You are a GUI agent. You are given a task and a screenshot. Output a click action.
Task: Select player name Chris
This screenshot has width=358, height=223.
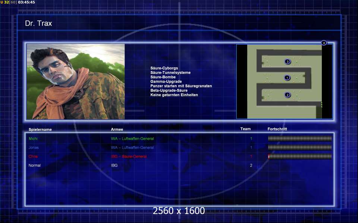33,156
